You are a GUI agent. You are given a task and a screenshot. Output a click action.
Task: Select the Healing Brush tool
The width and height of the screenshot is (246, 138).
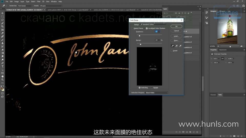point(2,37)
